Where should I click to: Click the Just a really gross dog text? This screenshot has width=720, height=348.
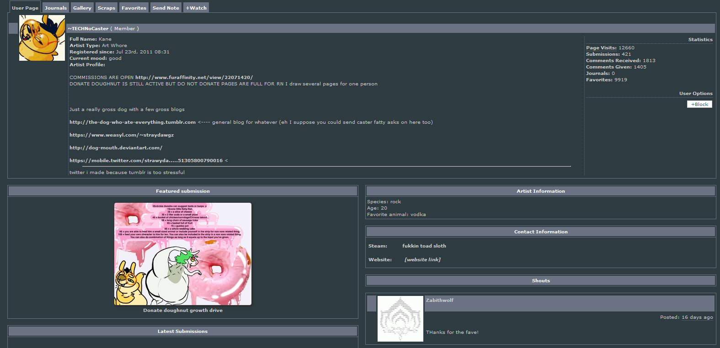(x=127, y=110)
